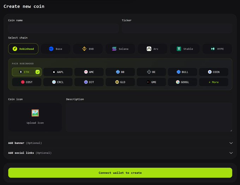Click the Coin name input field
Image resolution: width=240 pixels, height=185 pixels.
(x=64, y=28)
